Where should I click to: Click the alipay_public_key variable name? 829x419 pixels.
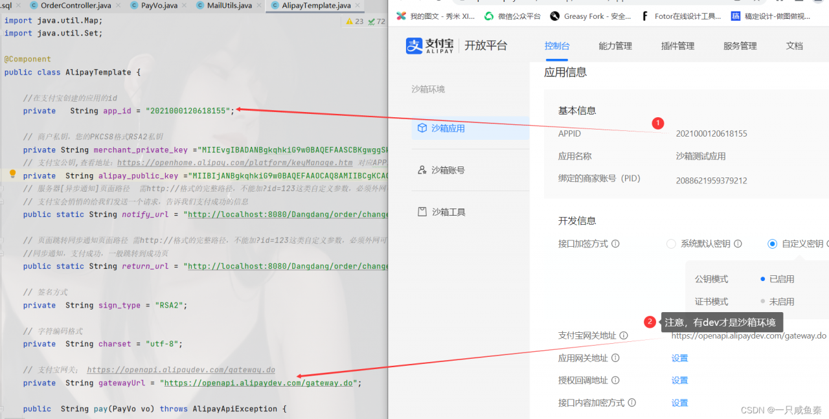tap(138, 176)
